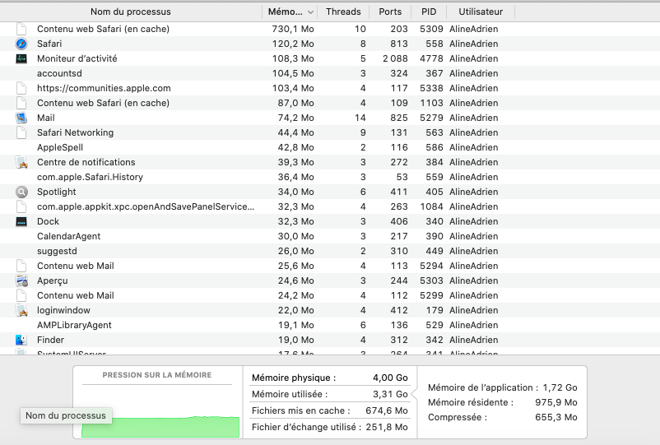Screen dimensions: 660x445
Task: Click the Dock process icon
Action: click(21, 221)
